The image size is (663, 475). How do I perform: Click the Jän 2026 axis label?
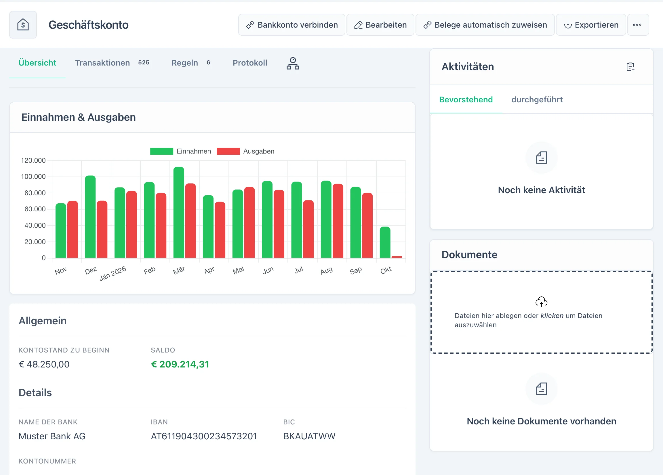click(113, 273)
